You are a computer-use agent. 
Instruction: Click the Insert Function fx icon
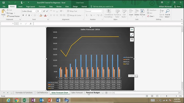(31, 24)
